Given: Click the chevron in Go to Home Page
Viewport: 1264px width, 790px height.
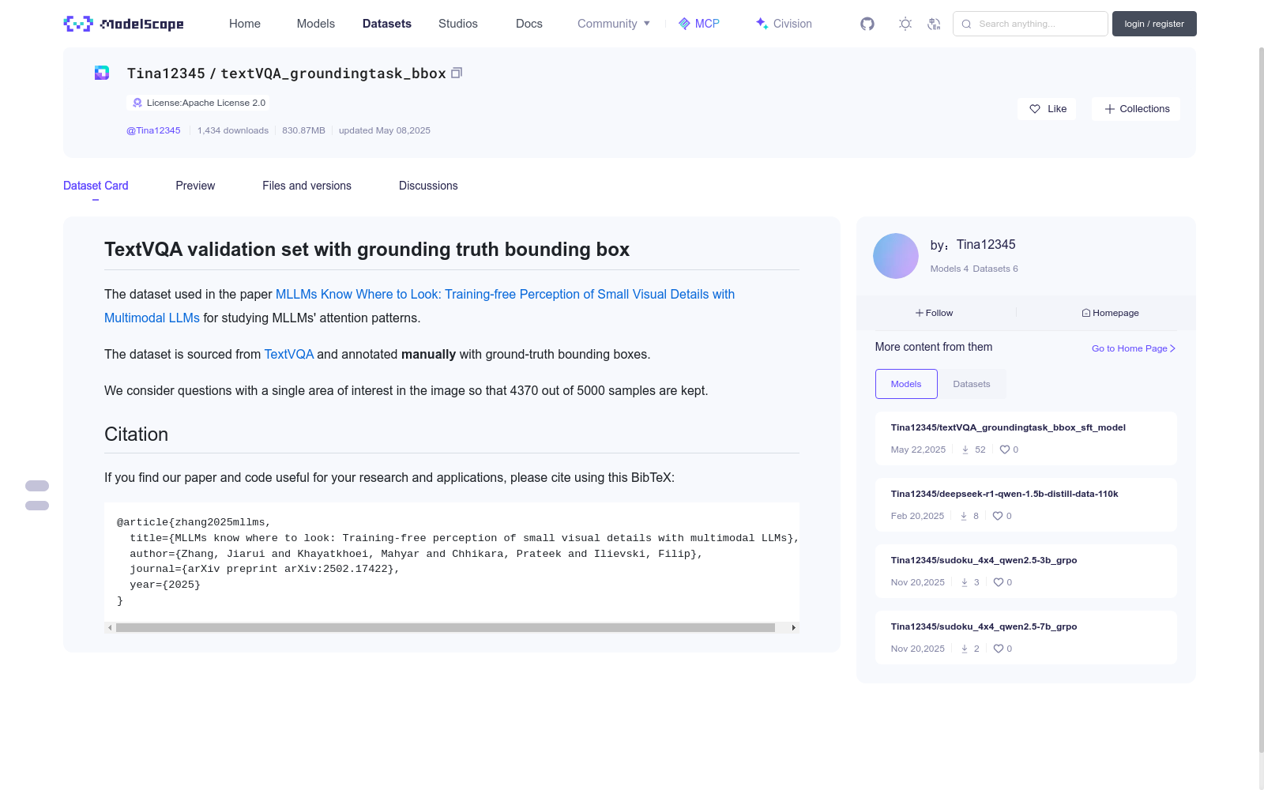Looking at the screenshot, I should coord(1173,348).
